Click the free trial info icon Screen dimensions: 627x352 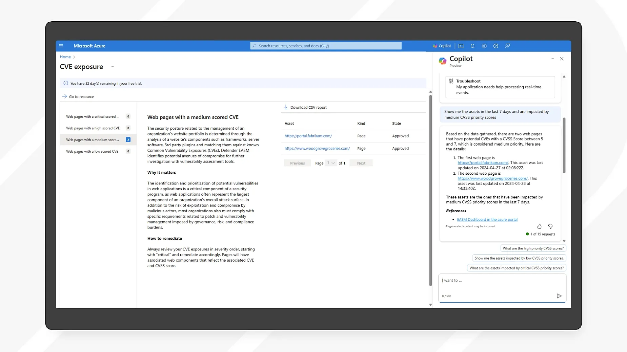[x=66, y=83]
